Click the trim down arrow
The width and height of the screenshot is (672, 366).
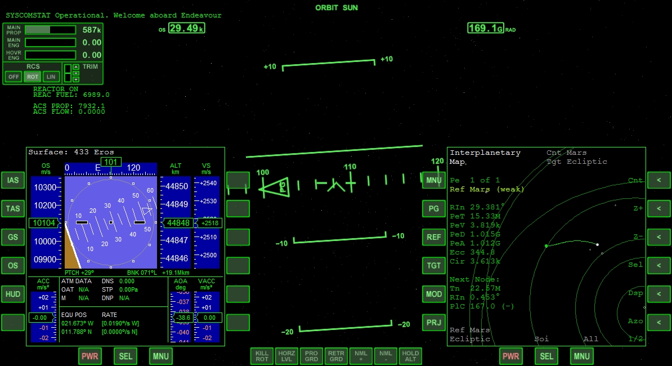pos(76,79)
